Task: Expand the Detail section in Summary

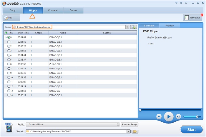Action: (x=151, y=44)
